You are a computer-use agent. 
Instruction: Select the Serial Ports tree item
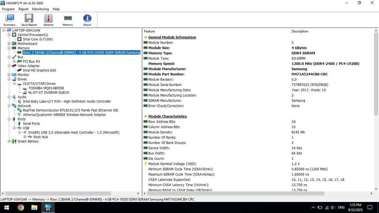[31, 124]
